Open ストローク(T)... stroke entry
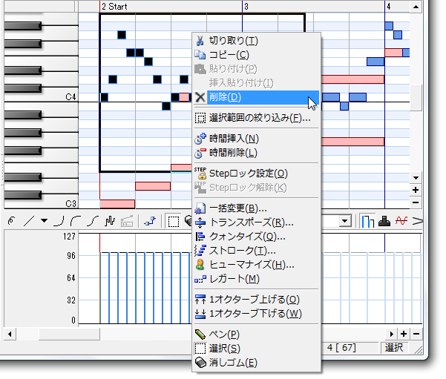The image size is (446, 379). pos(256,251)
